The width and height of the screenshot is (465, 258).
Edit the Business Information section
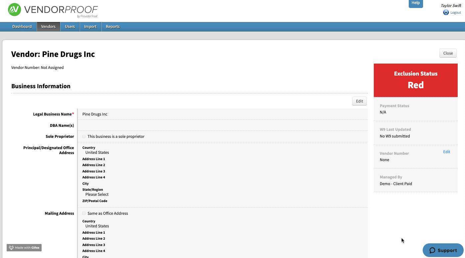[x=359, y=101]
